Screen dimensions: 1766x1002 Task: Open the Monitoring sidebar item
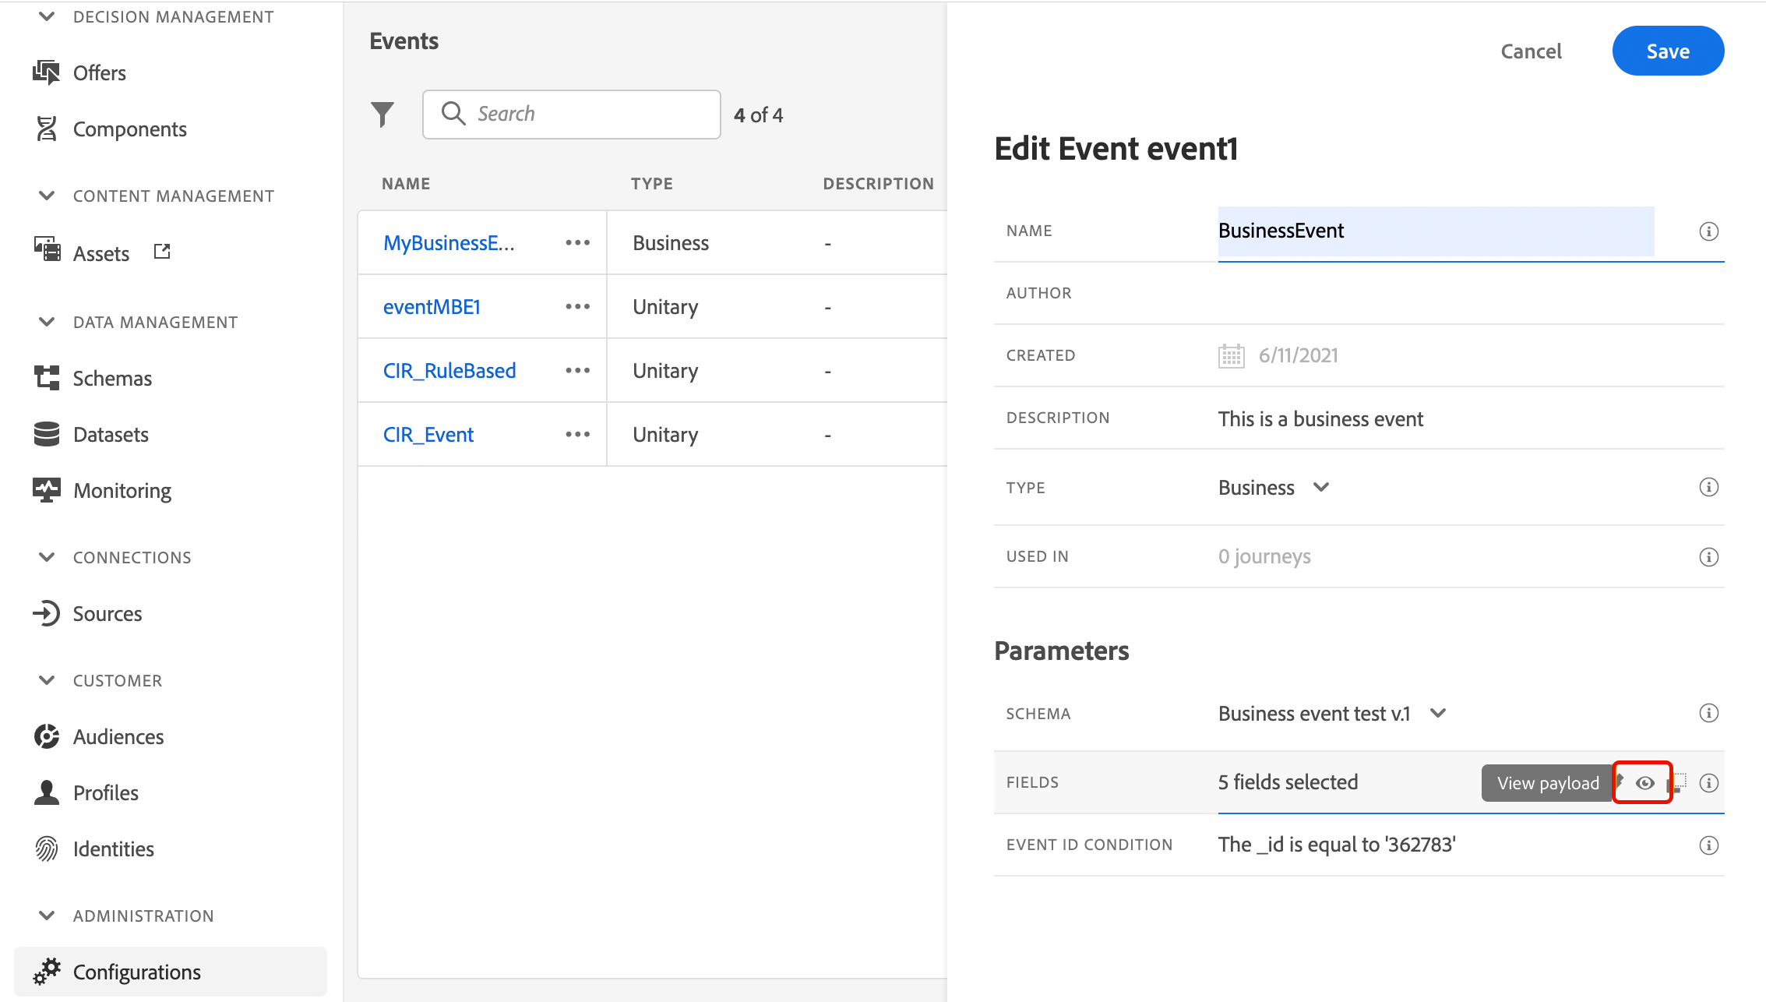pos(122,491)
